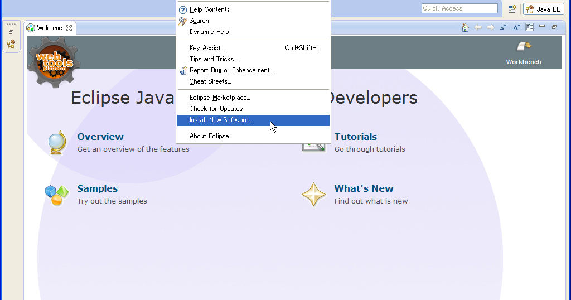Click 'Get an overview of the features' text
The width and height of the screenshot is (571, 300).
pos(133,149)
